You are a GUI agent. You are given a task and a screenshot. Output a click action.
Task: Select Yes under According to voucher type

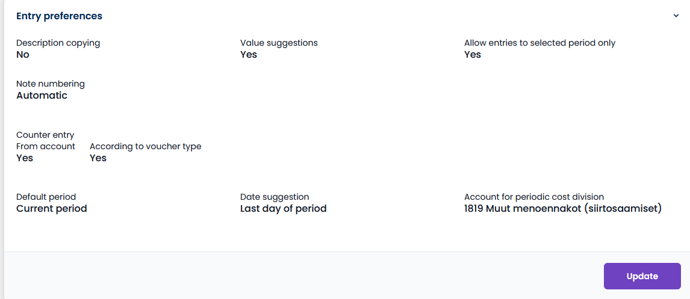(x=98, y=158)
